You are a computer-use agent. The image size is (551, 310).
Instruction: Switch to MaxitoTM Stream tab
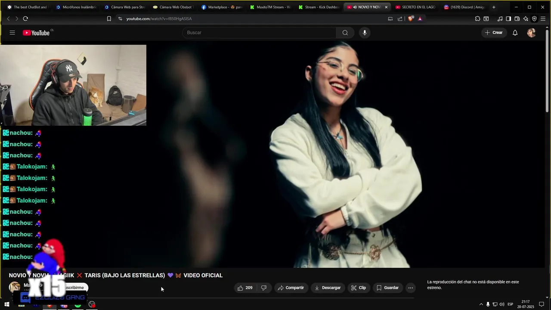(x=270, y=7)
